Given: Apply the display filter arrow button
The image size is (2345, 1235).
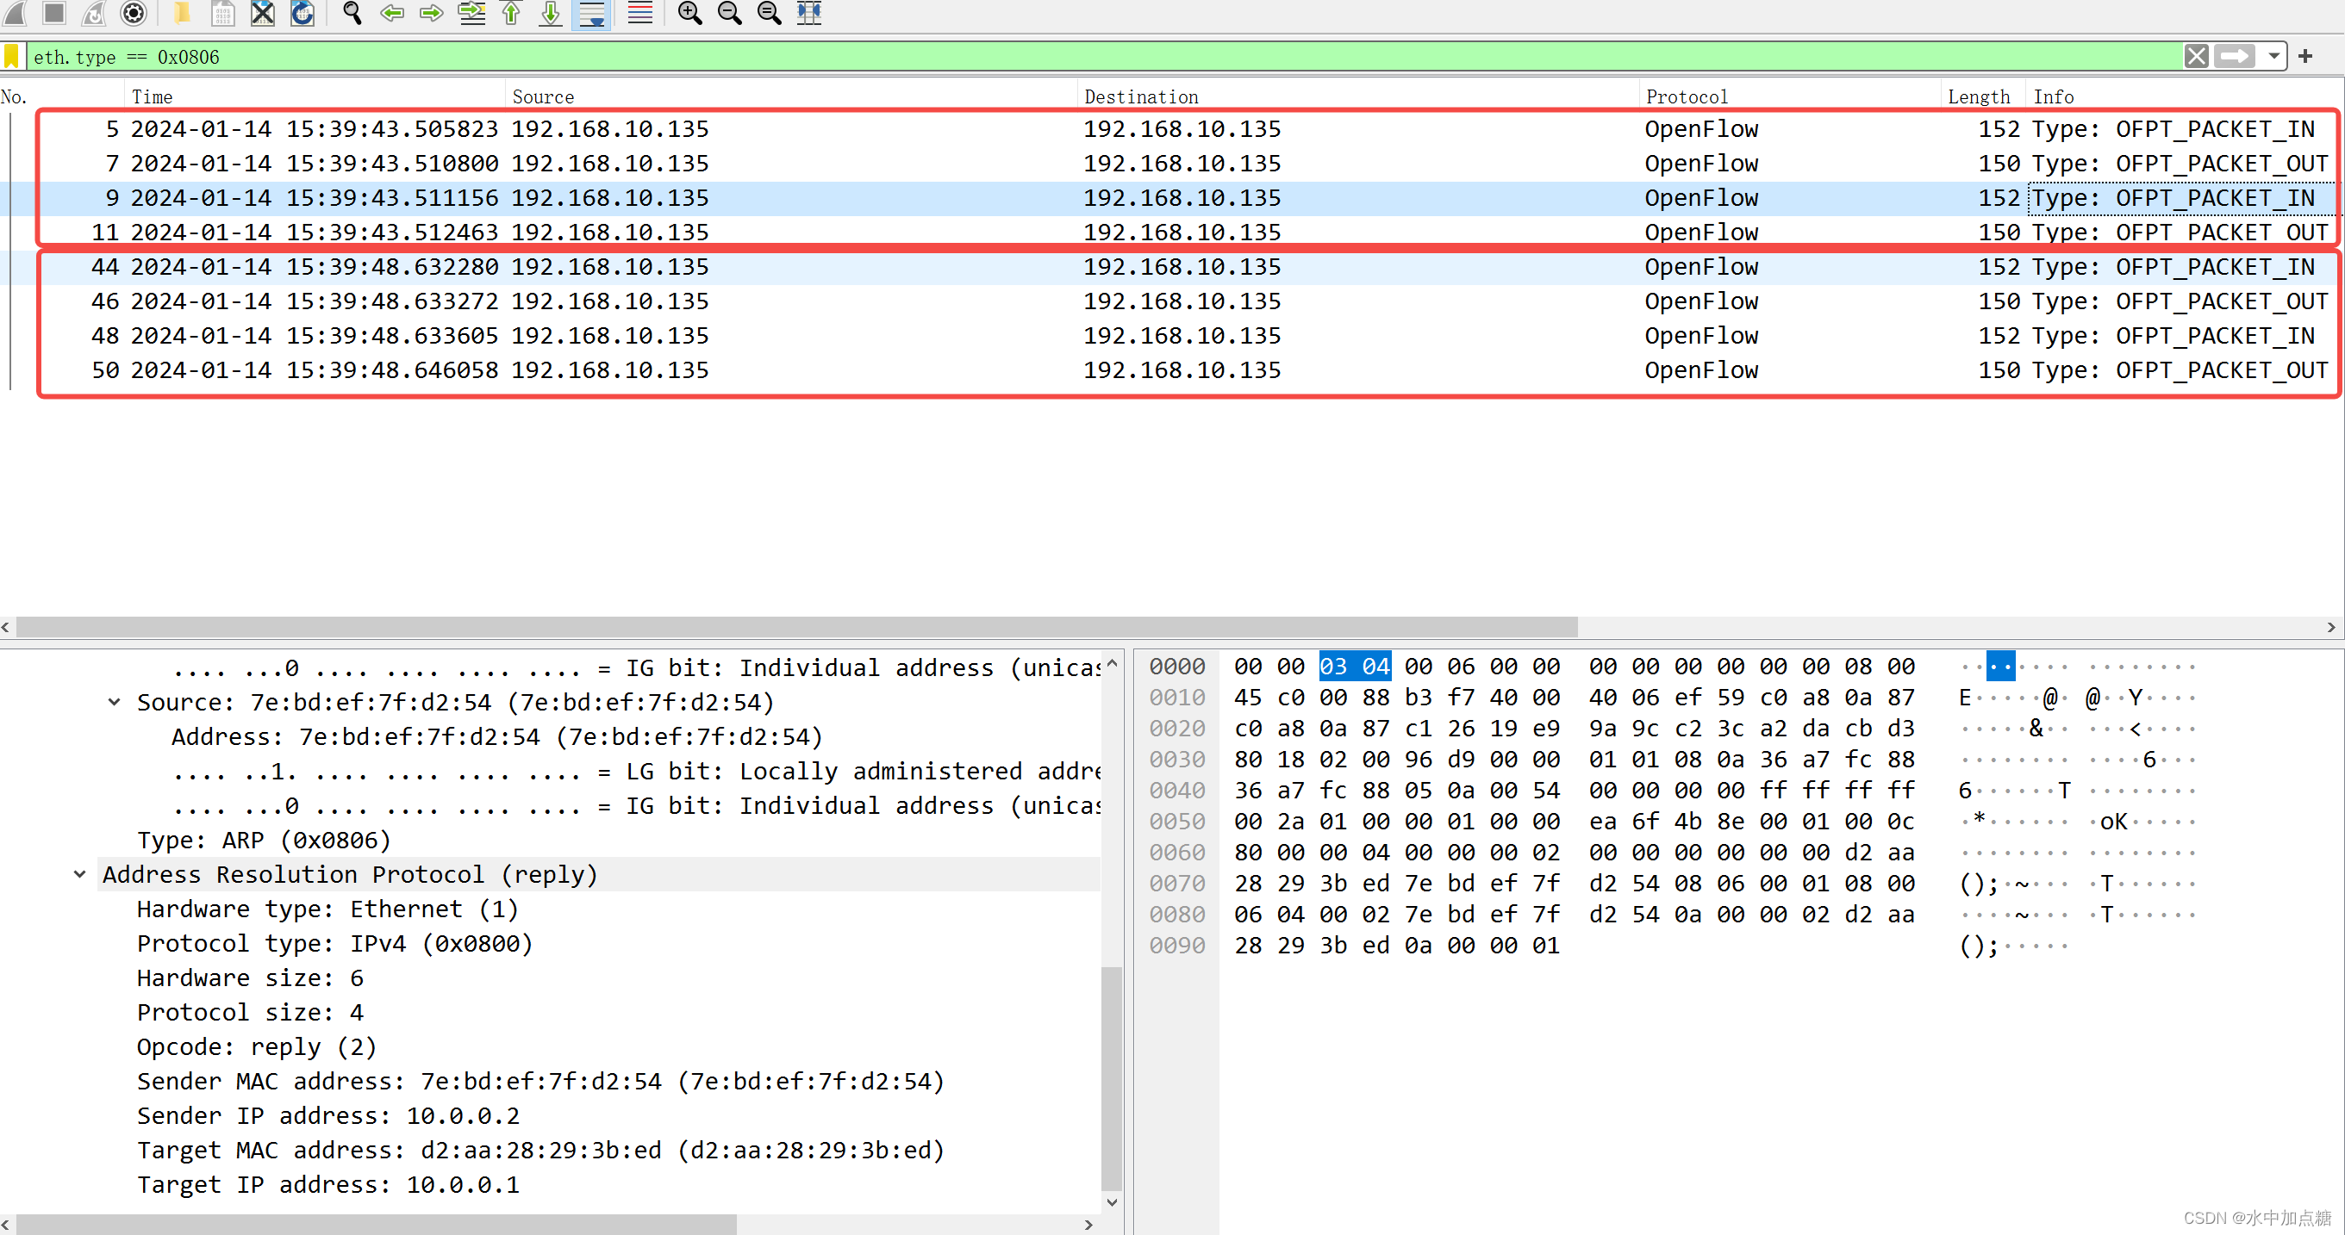Looking at the screenshot, I should click(x=2234, y=56).
